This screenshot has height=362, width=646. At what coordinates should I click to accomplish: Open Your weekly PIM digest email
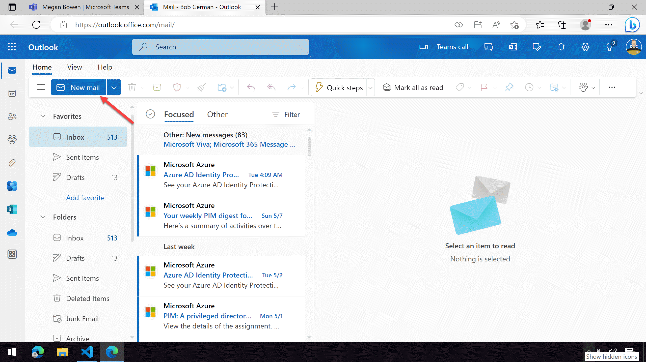coord(221,216)
